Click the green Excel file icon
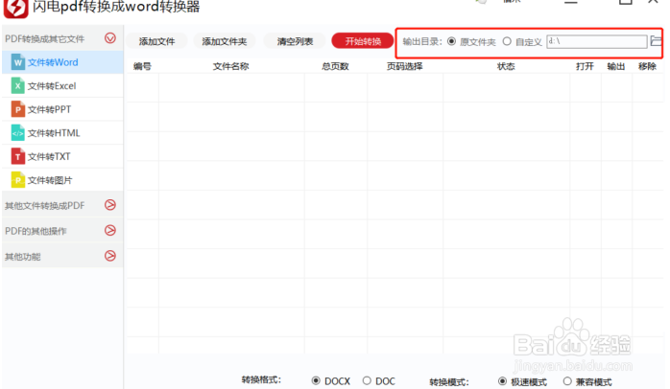The width and height of the screenshot is (670, 389). coord(17,85)
